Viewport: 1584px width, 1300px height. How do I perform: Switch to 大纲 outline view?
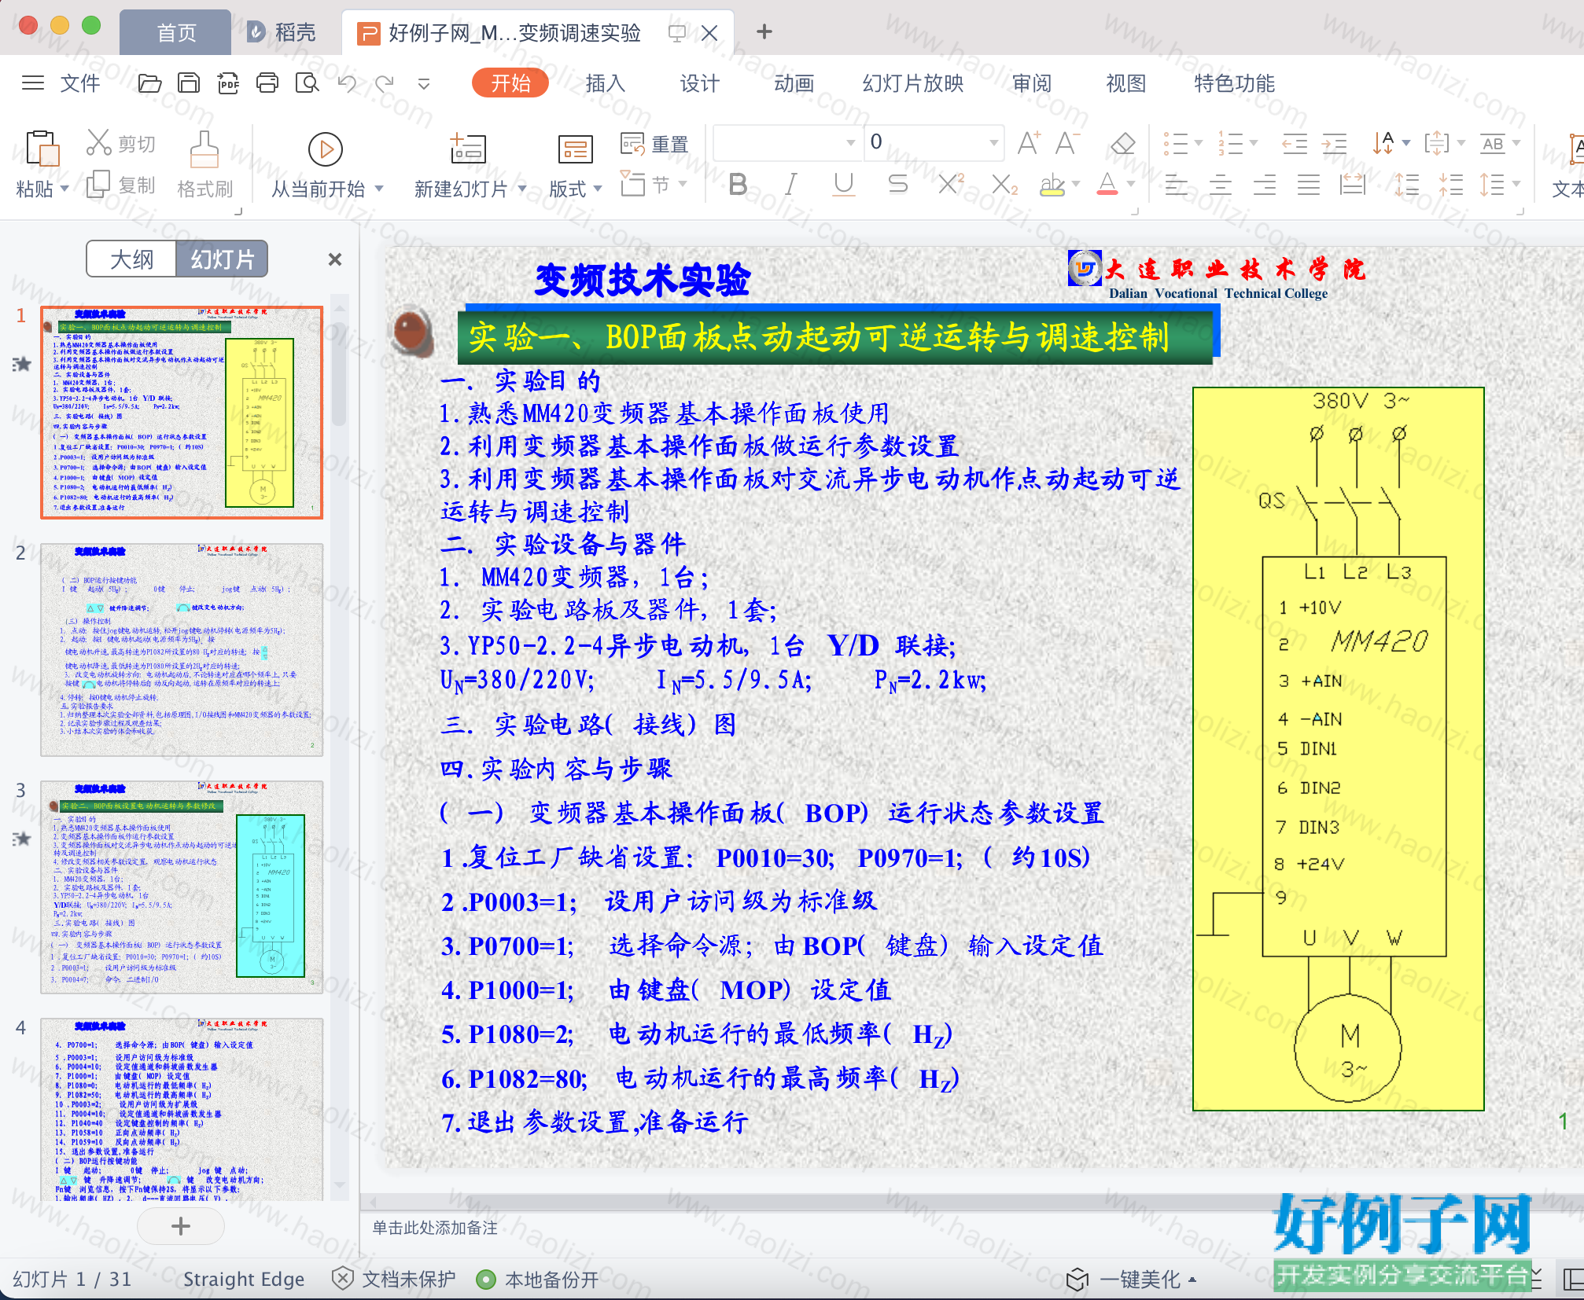click(x=131, y=259)
